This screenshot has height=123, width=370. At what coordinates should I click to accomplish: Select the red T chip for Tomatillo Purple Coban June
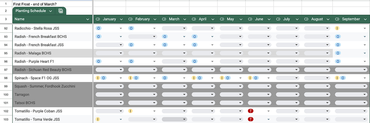251,111
